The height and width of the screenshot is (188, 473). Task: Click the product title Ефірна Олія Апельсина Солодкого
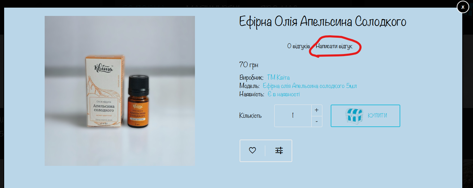coord(323,22)
